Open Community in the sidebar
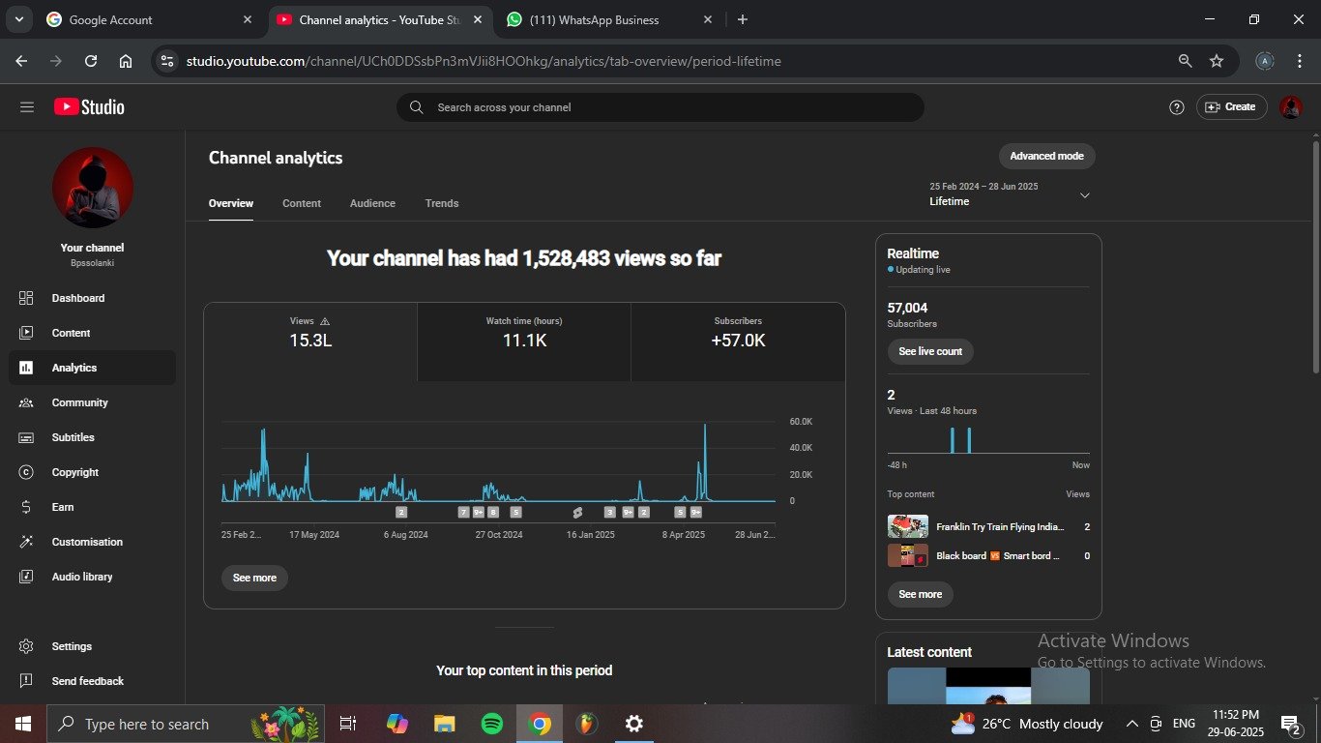Screen dimensions: 1321x743 click(93, 402)
